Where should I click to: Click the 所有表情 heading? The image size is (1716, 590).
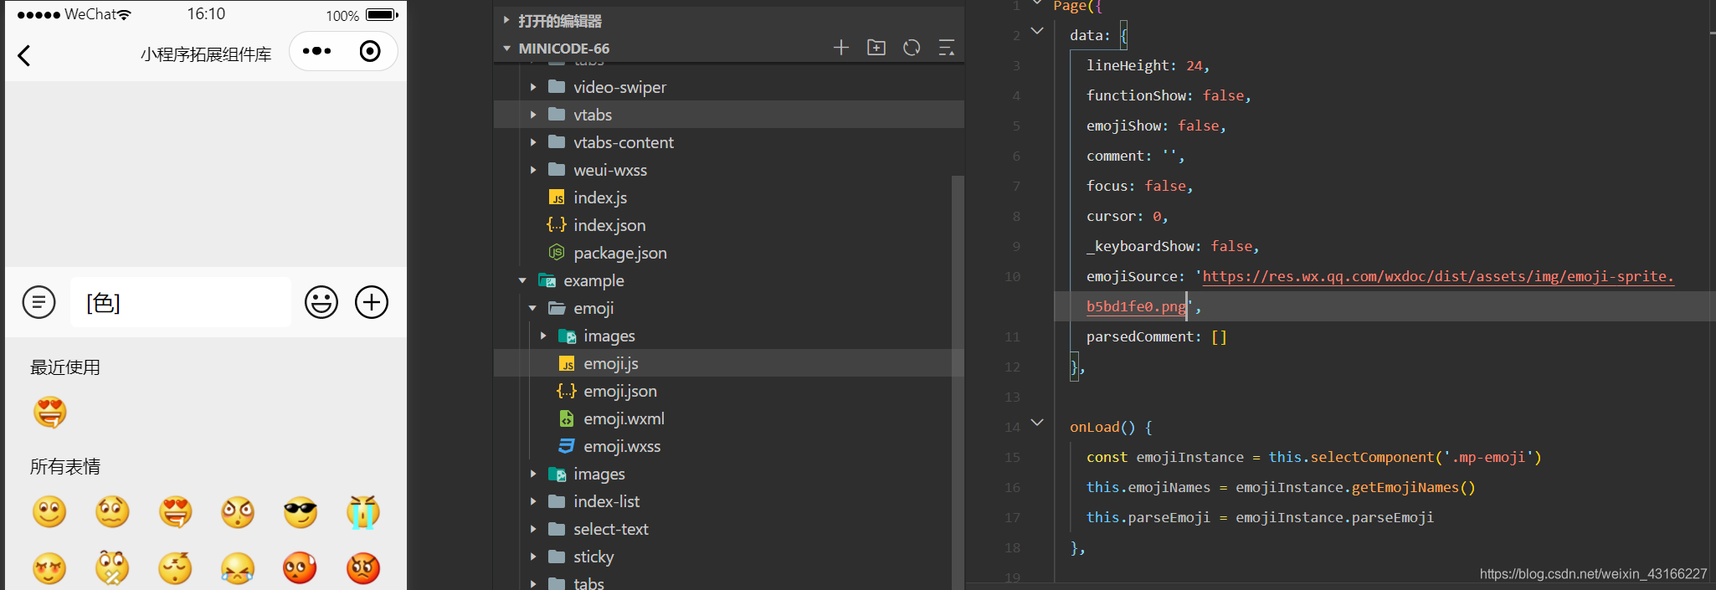coord(65,466)
